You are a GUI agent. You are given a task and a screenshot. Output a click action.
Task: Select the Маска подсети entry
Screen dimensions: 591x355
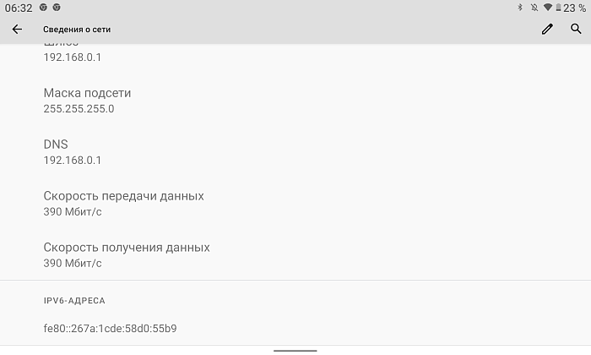coord(295,101)
